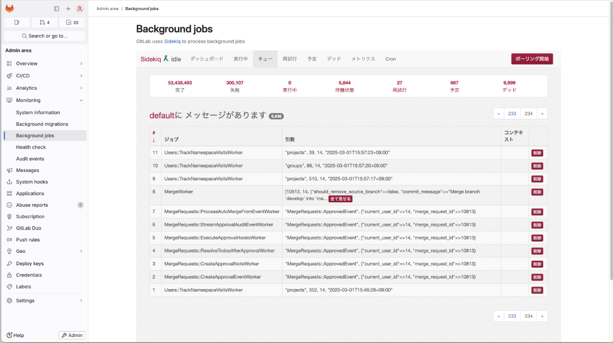
Task: Click the Settings gear icon
Action: tap(10, 300)
